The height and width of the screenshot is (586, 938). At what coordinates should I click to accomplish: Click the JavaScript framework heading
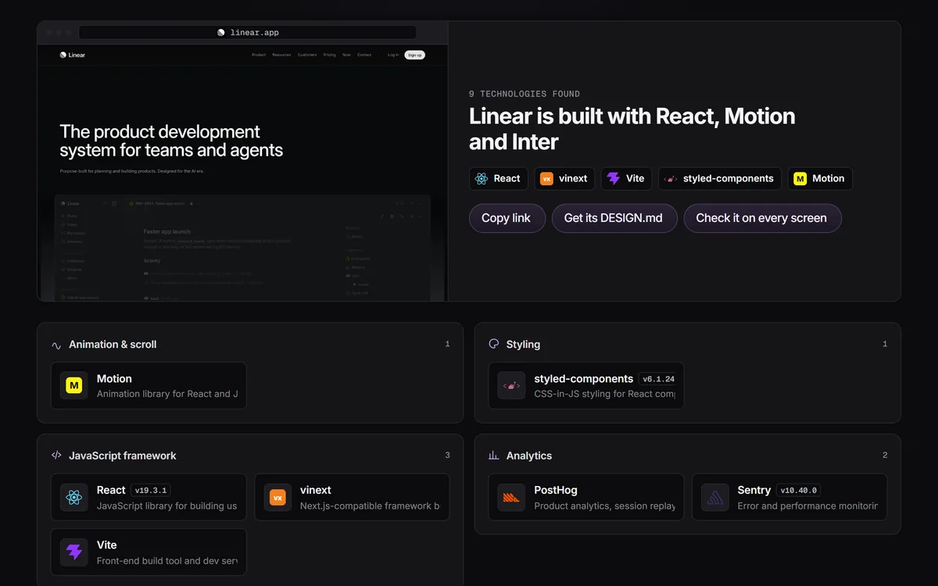pyautogui.click(x=123, y=456)
